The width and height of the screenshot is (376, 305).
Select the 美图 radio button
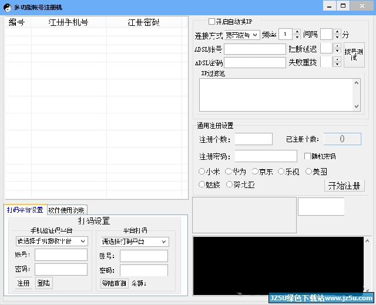(x=308, y=171)
